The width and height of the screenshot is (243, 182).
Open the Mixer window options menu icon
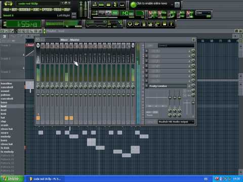click(x=38, y=40)
